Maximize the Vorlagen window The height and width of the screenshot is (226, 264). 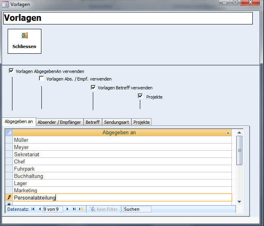point(235,2)
